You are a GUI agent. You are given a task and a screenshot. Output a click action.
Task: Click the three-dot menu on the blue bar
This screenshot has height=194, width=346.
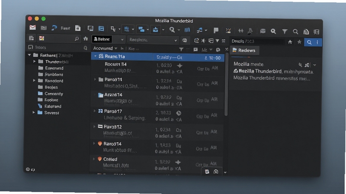317,42
